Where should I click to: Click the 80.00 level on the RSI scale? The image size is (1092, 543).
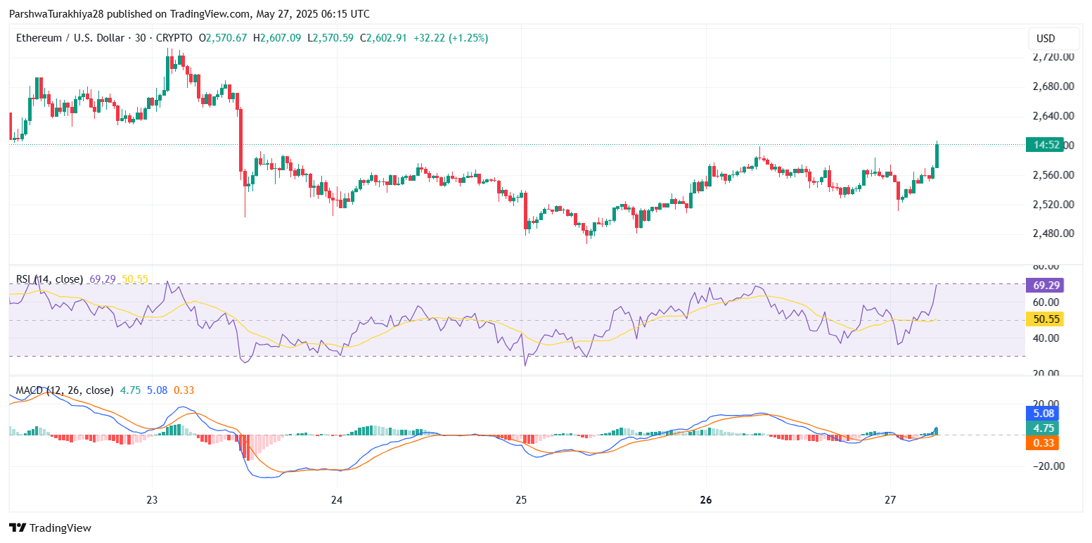tap(1047, 266)
